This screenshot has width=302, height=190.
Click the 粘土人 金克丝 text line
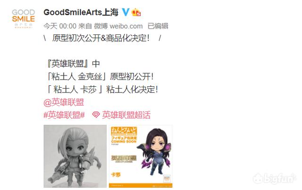pos(100,77)
